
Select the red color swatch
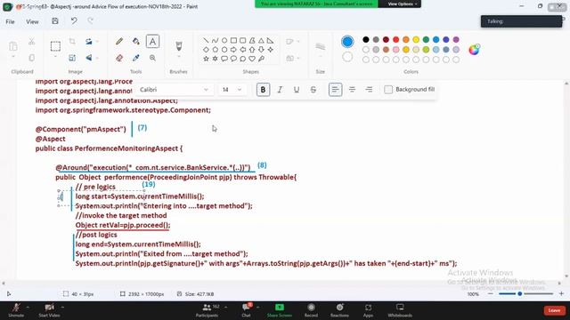tap(395, 39)
